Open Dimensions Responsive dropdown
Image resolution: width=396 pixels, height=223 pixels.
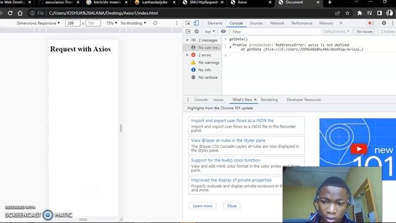[x=38, y=23]
